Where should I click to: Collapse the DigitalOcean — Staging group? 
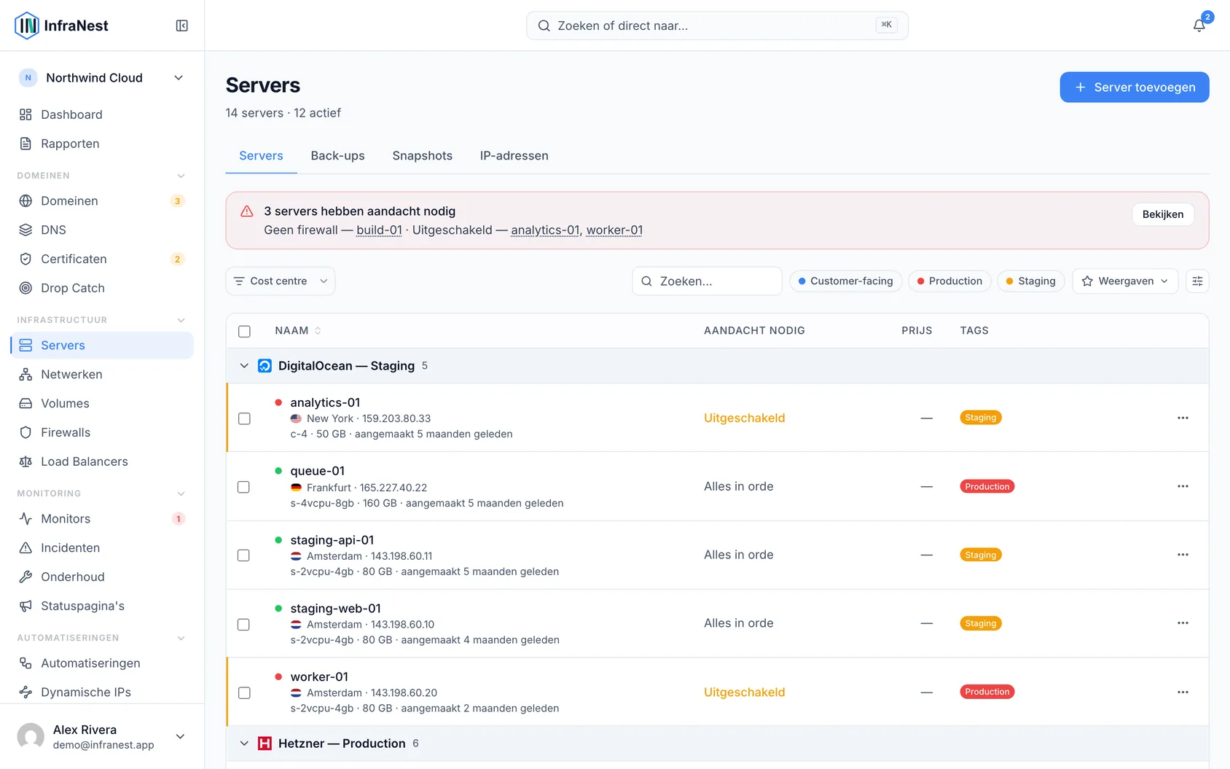tap(244, 366)
